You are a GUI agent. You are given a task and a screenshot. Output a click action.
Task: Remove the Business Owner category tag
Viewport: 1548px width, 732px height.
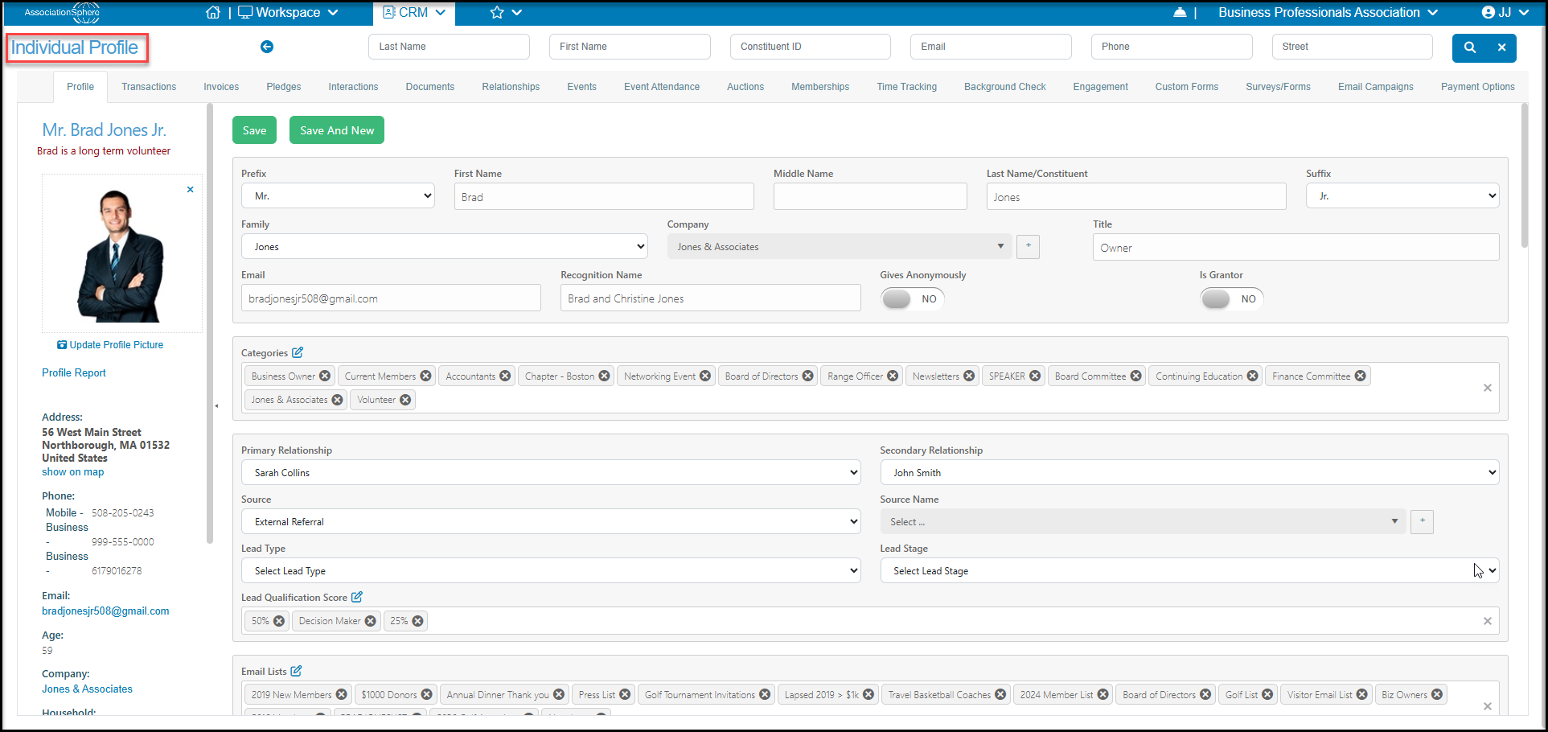click(325, 376)
